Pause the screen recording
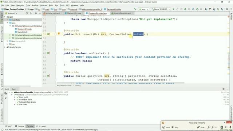This screenshot has height=131, width=233. tap(166, 127)
